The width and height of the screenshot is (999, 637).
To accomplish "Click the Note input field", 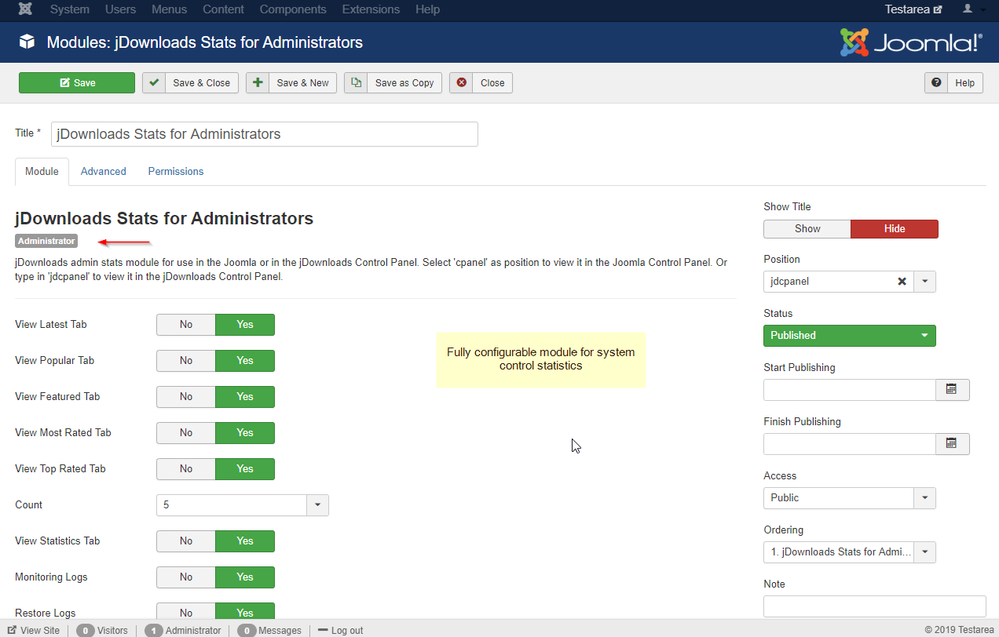I will [875, 606].
